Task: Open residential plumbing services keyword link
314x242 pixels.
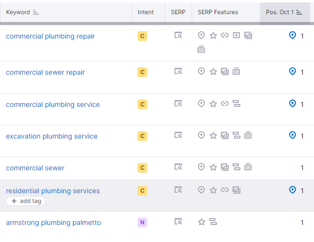Action: (x=53, y=191)
